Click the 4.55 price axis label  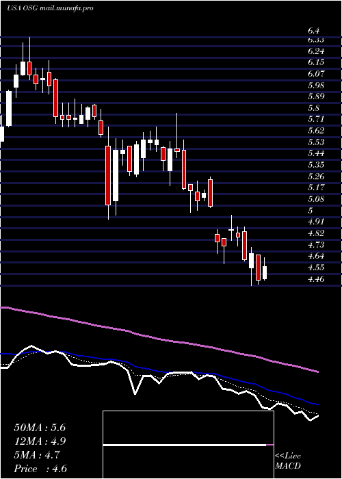(x=316, y=268)
